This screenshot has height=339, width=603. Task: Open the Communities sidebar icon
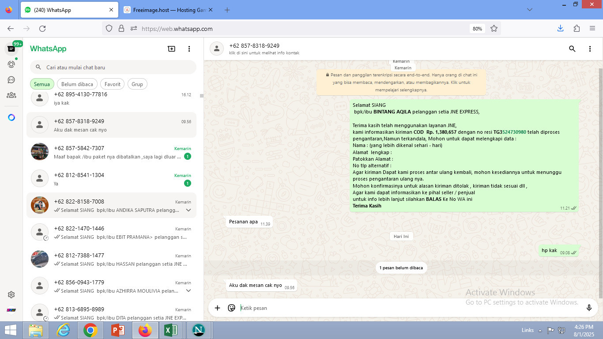pyautogui.click(x=11, y=95)
